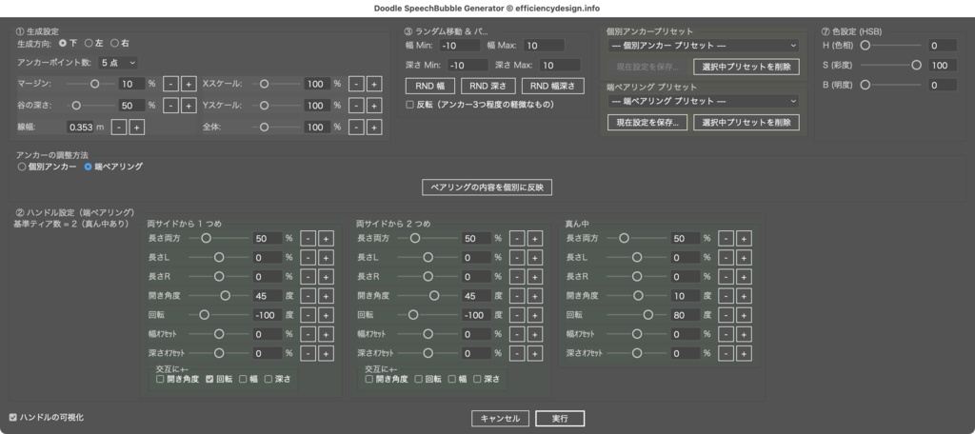Click RND 幅深さ button
This screenshot has height=434, width=975.
click(x=553, y=86)
